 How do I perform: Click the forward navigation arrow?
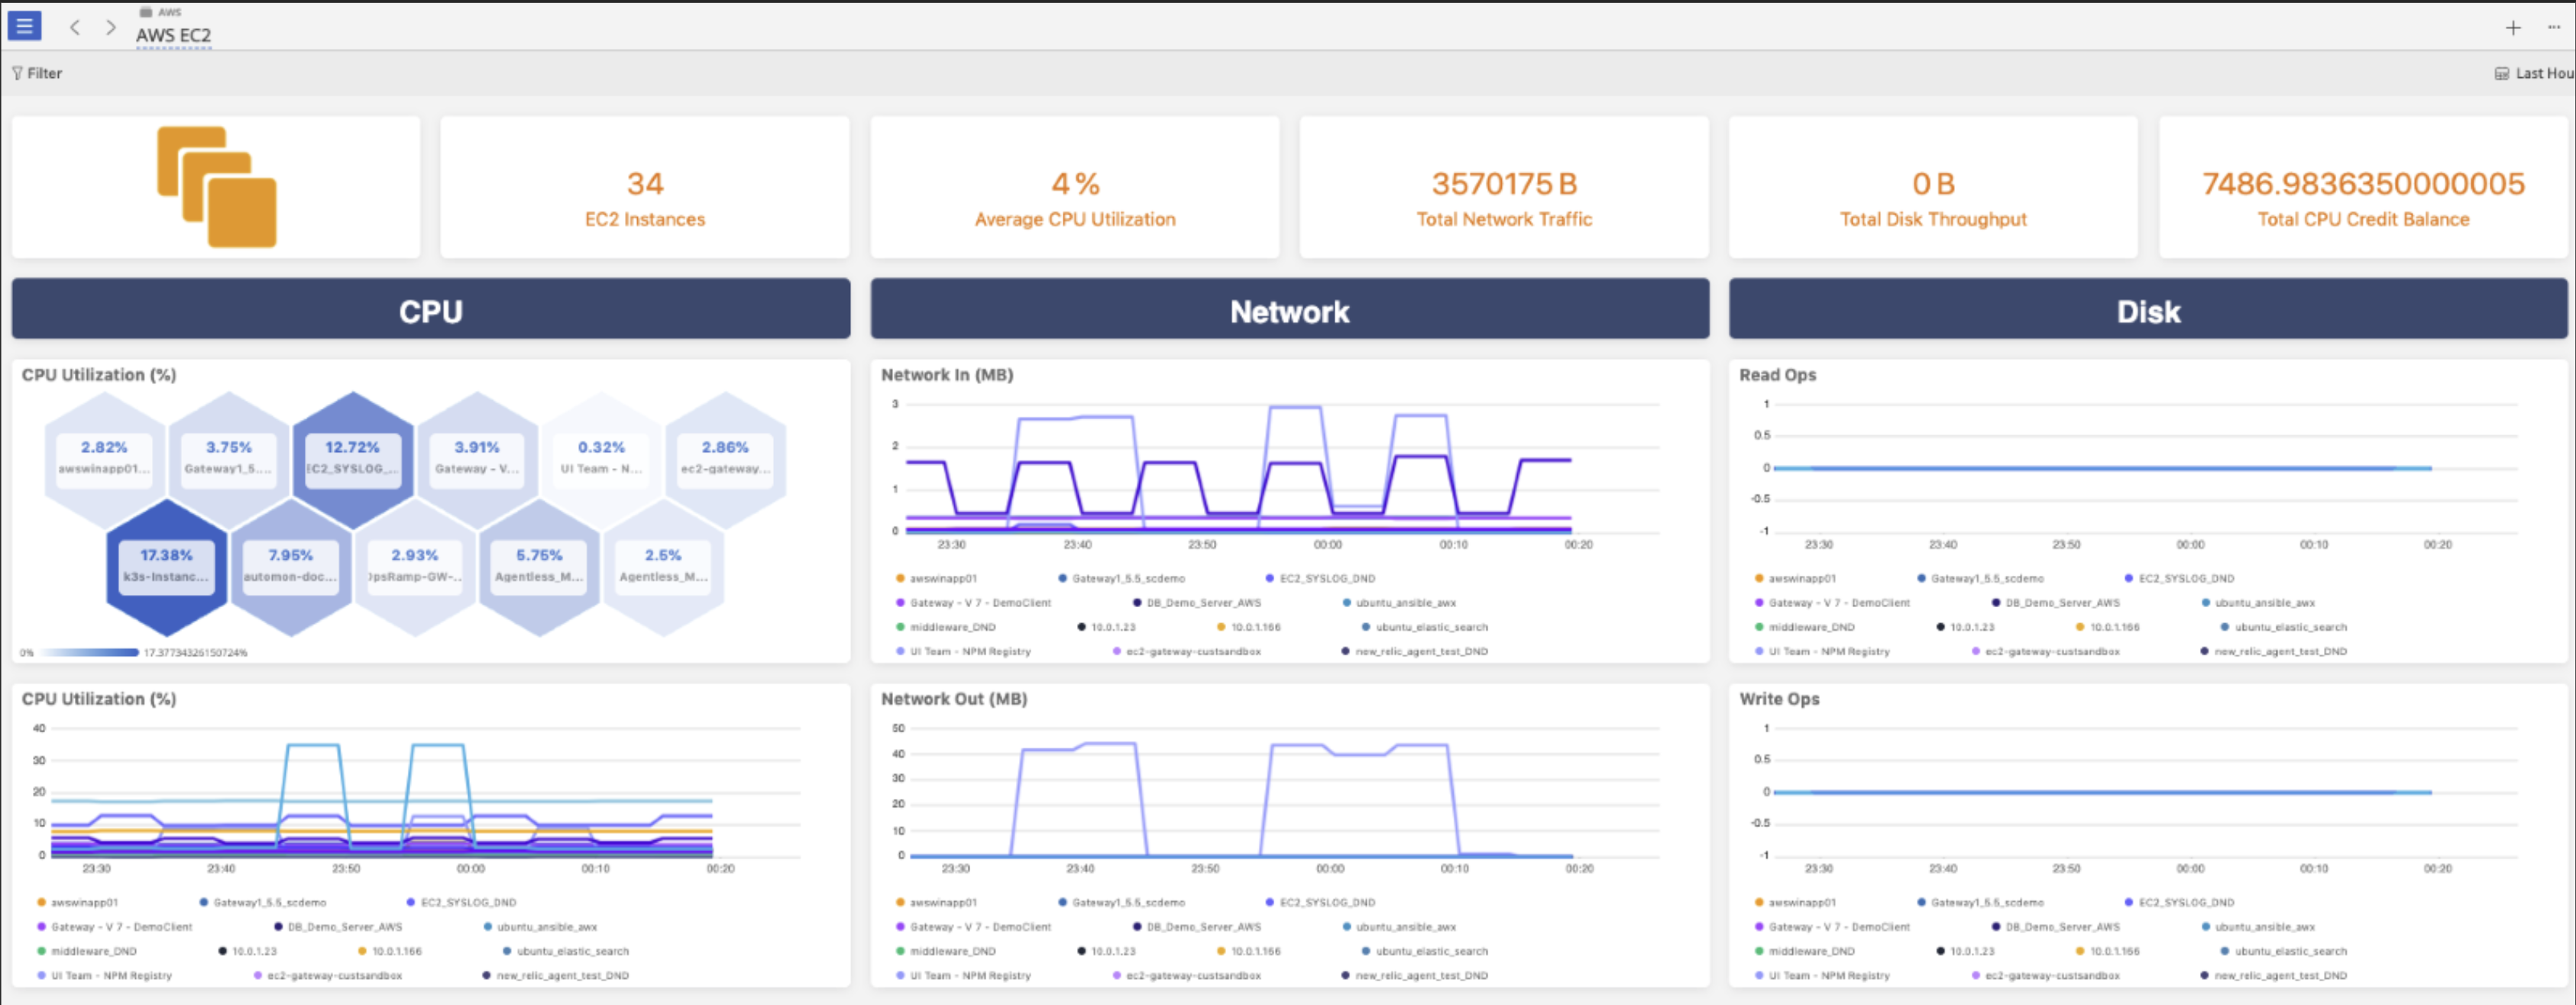111,27
